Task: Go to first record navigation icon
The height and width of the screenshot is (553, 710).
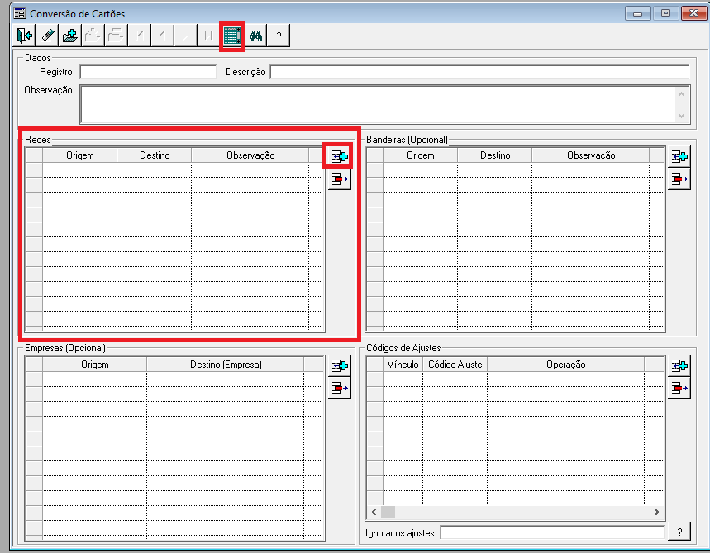Action: pyautogui.click(x=140, y=36)
